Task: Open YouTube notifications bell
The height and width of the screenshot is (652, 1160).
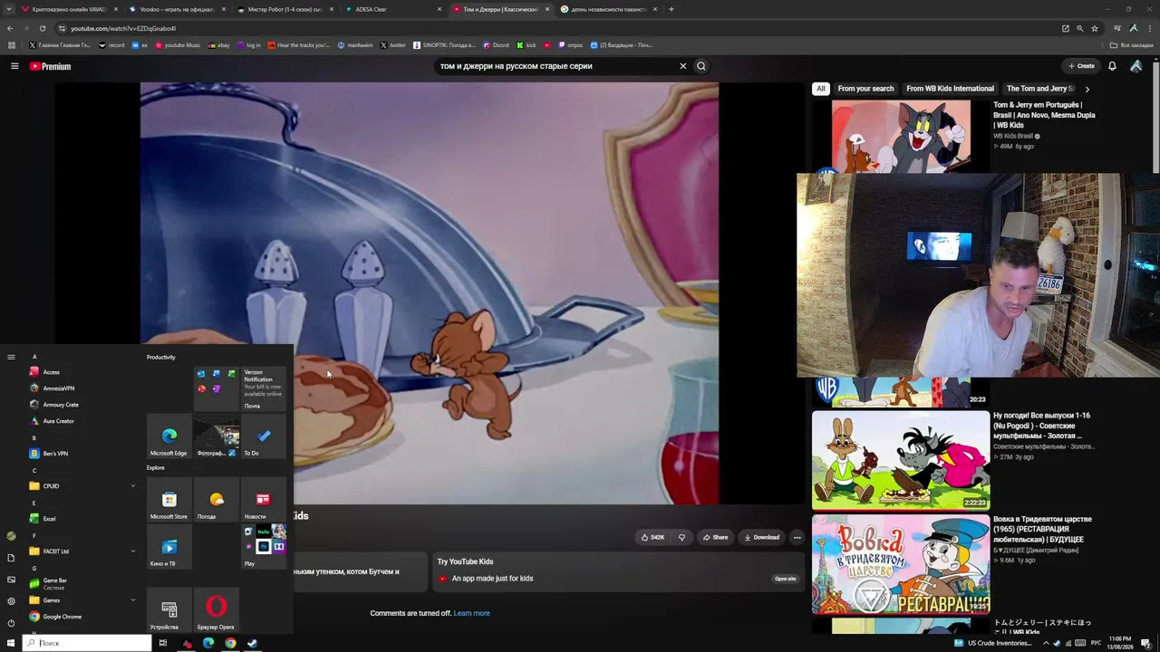Action: click(1112, 66)
